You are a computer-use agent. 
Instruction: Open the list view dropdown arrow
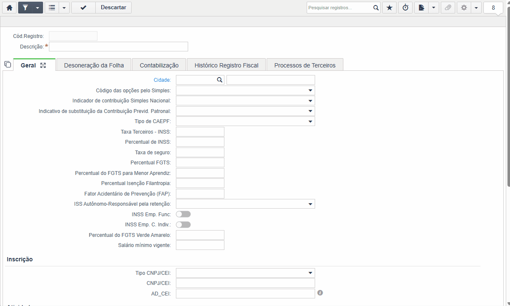[x=64, y=8]
